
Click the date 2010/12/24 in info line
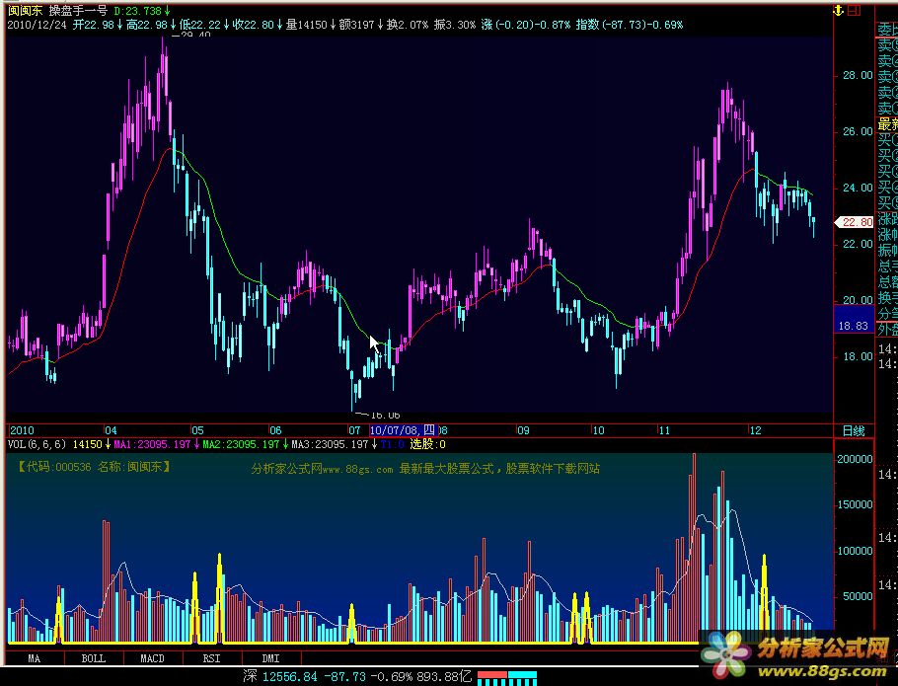point(37,26)
